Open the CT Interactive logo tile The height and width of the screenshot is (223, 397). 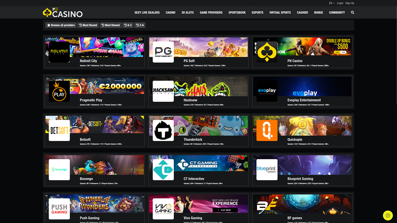(163, 169)
